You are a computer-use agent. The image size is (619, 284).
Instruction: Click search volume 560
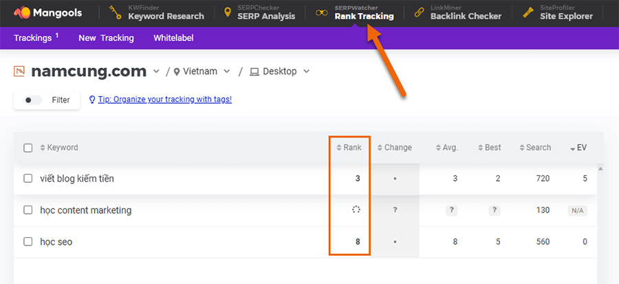[543, 242]
